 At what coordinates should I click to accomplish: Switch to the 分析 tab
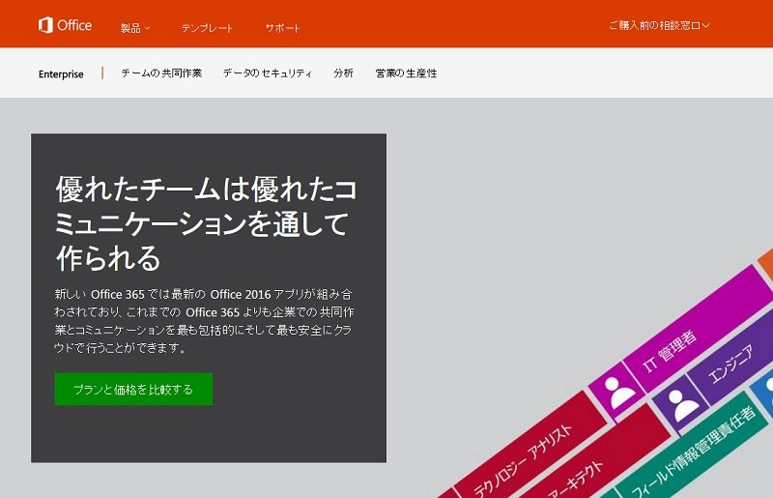343,73
